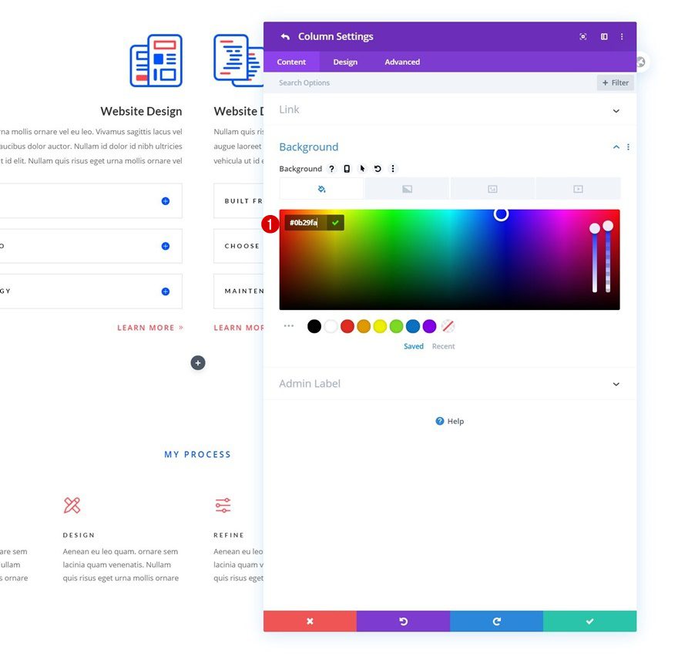
Task: Click the Website Design newspaper icon
Action: (156, 61)
